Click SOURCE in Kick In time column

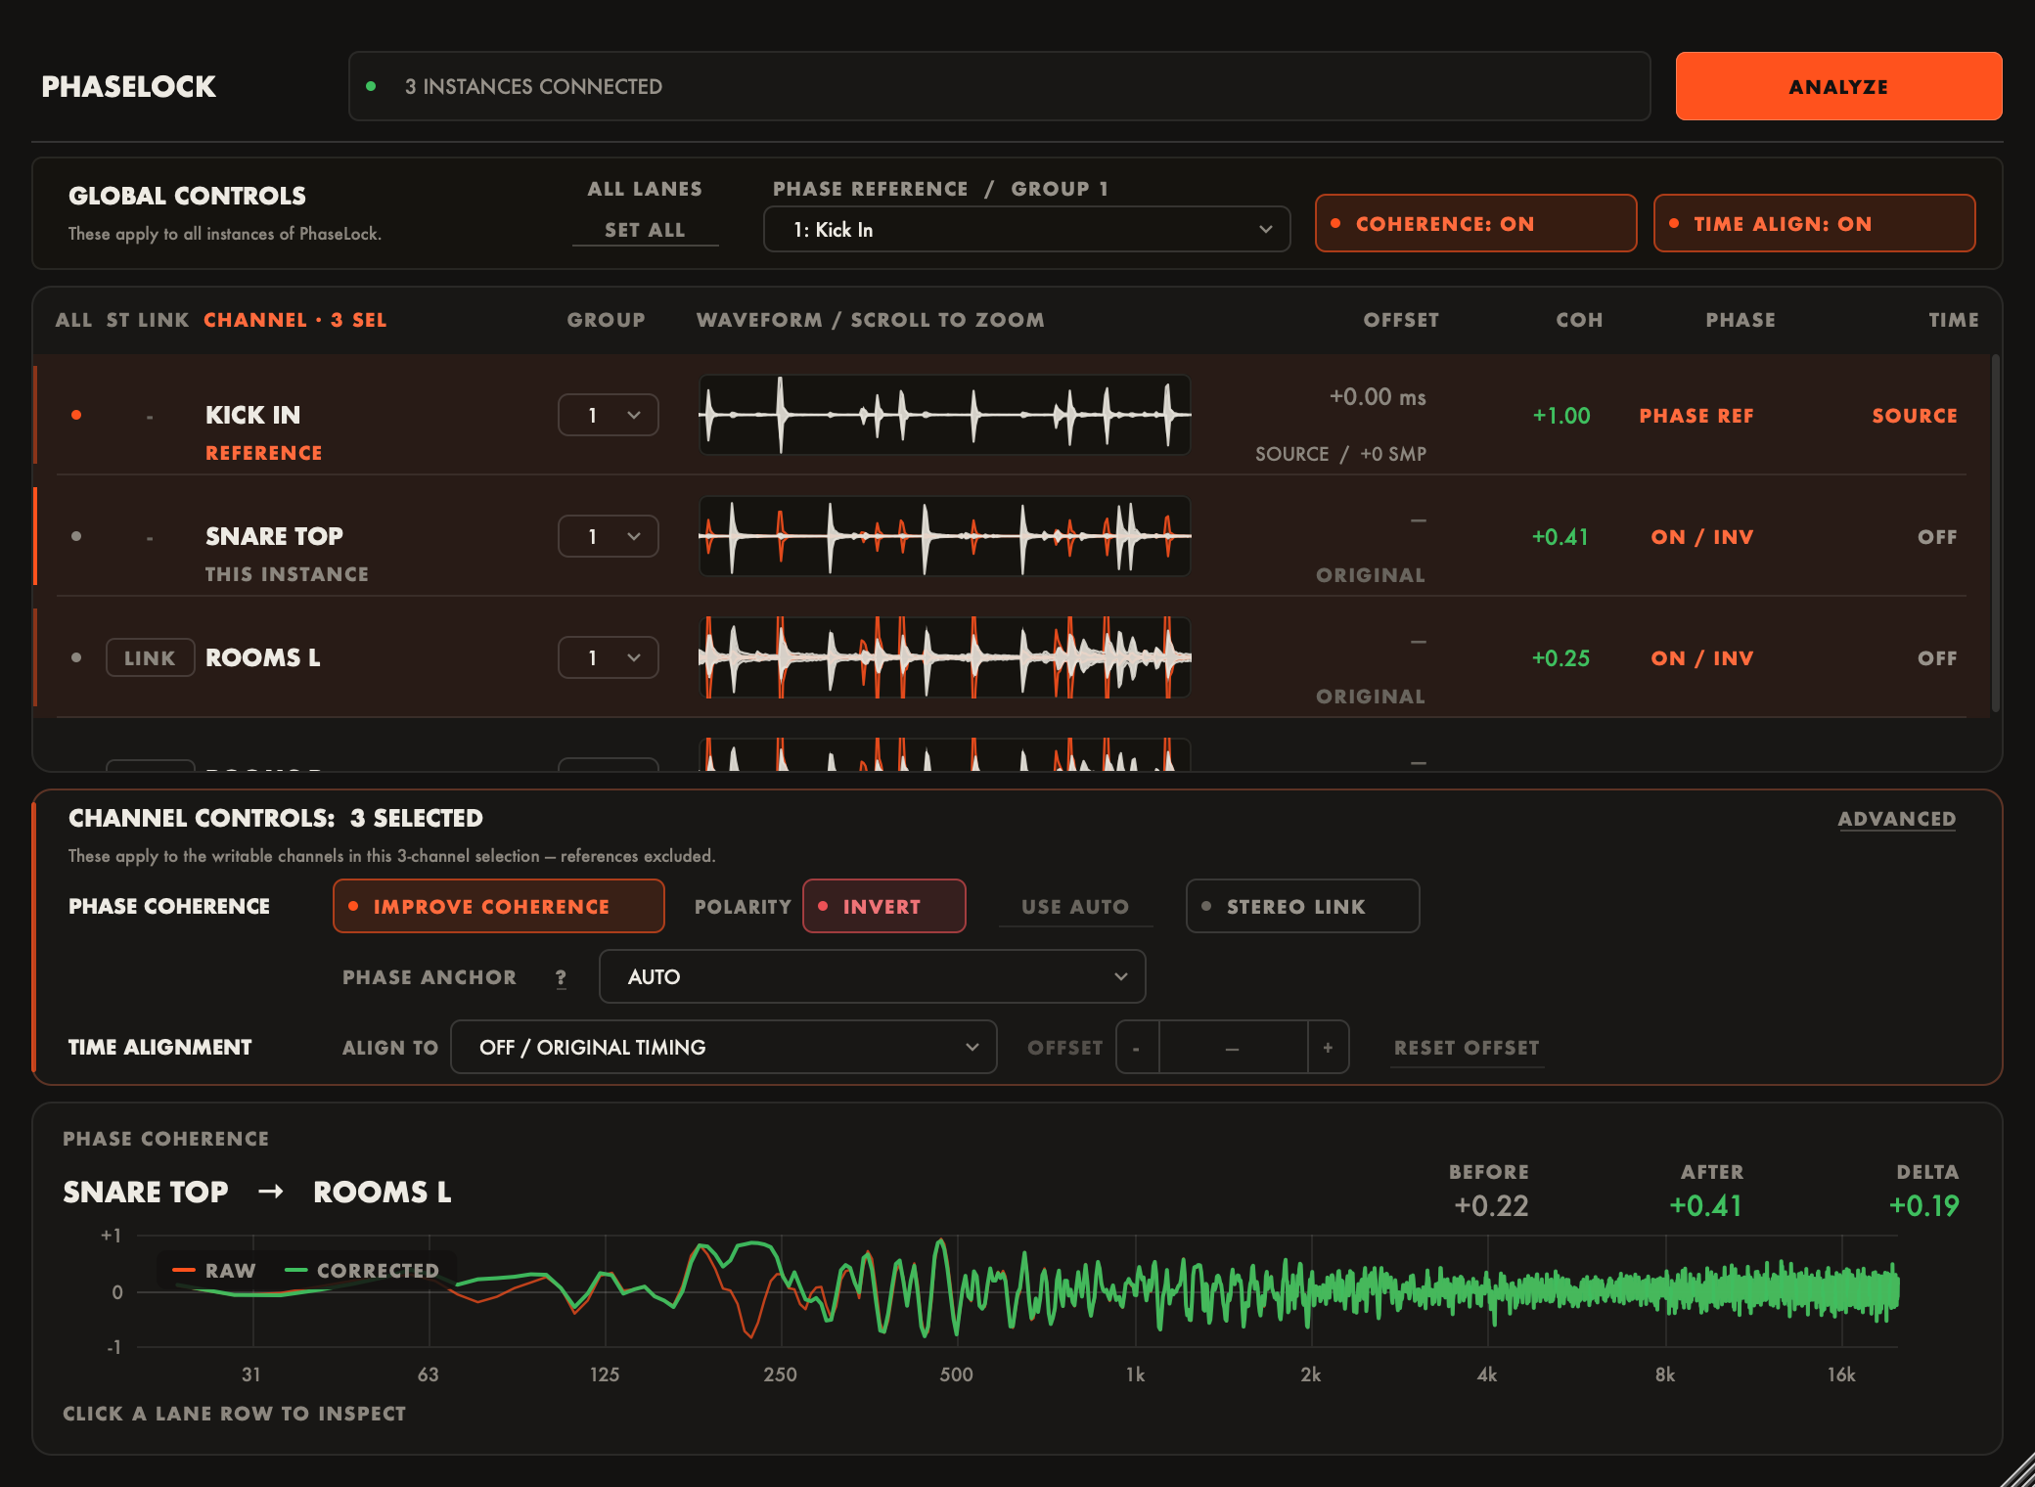point(1914,416)
